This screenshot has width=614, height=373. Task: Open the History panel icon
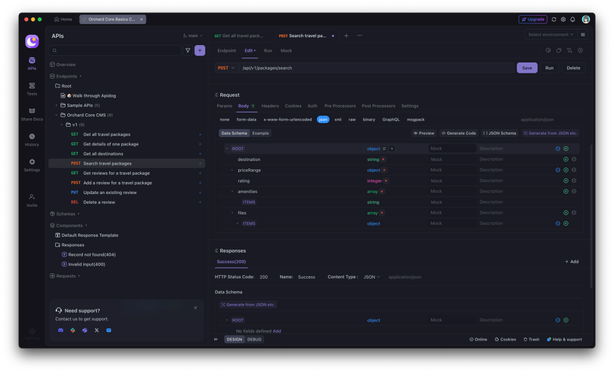click(x=32, y=139)
